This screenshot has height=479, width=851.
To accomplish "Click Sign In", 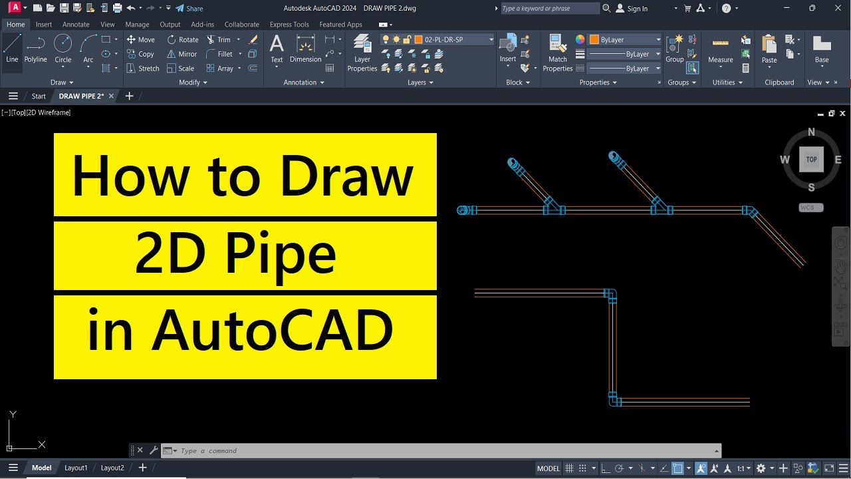I will coord(632,9).
